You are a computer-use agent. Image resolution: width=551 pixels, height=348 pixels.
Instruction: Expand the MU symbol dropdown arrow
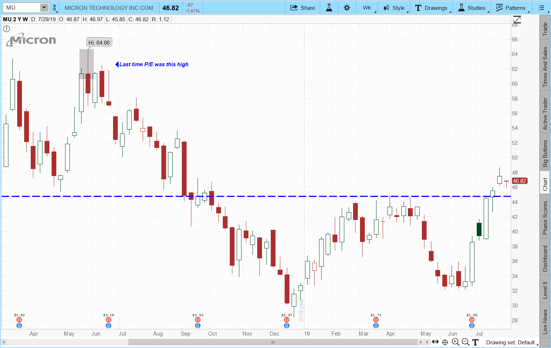pyautogui.click(x=44, y=8)
